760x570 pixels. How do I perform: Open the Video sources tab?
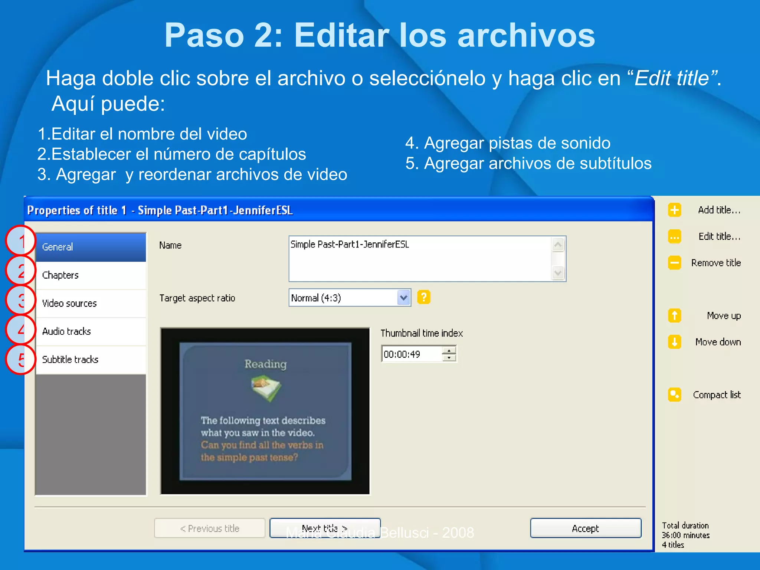click(x=91, y=304)
